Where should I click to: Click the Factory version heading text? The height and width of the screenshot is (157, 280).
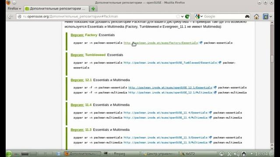tap(91, 35)
